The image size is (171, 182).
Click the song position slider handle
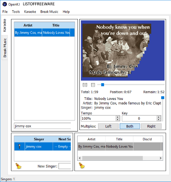coord(103,85)
